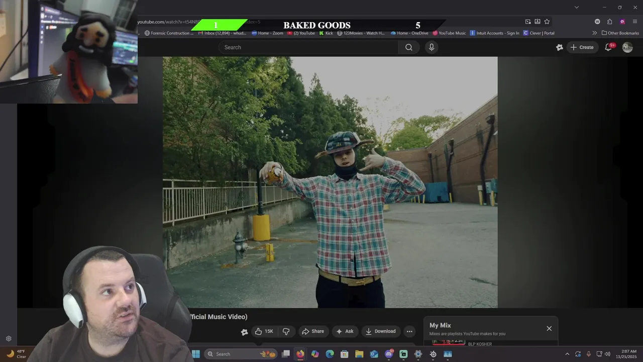Open Microsoft Store from the taskbar
643x362 pixels.
click(345, 354)
